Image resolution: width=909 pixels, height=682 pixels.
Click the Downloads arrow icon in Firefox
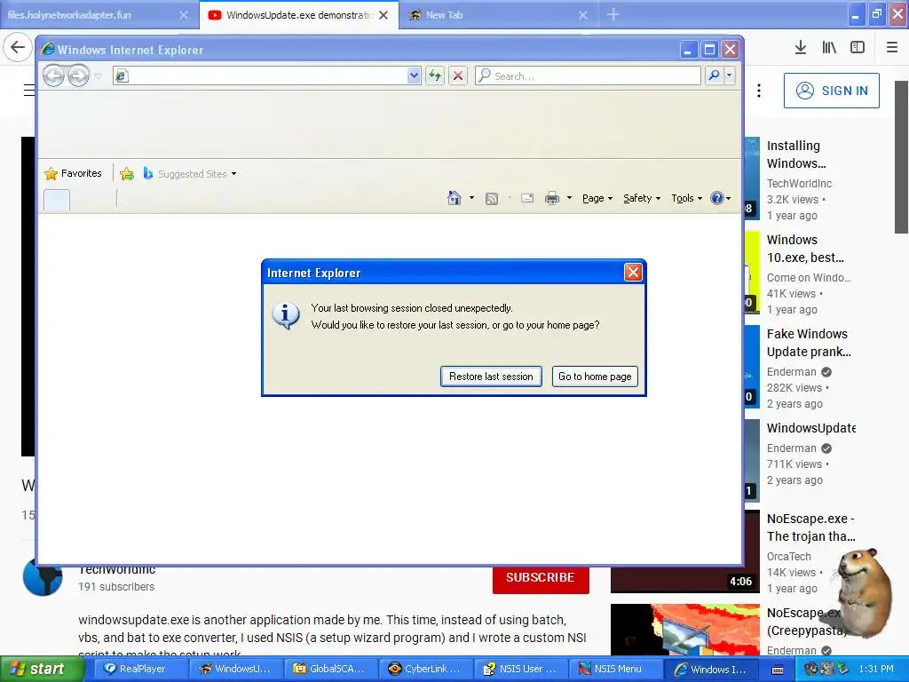point(801,48)
